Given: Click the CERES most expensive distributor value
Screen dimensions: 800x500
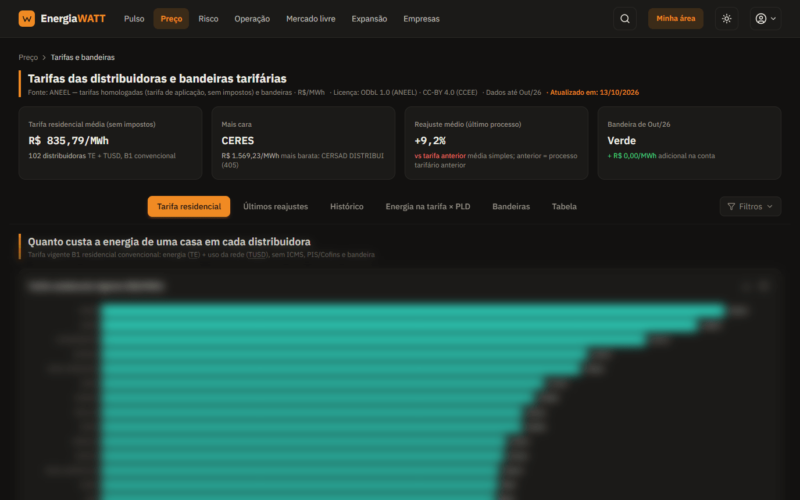Looking at the screenshot, I should click(238, 141).
